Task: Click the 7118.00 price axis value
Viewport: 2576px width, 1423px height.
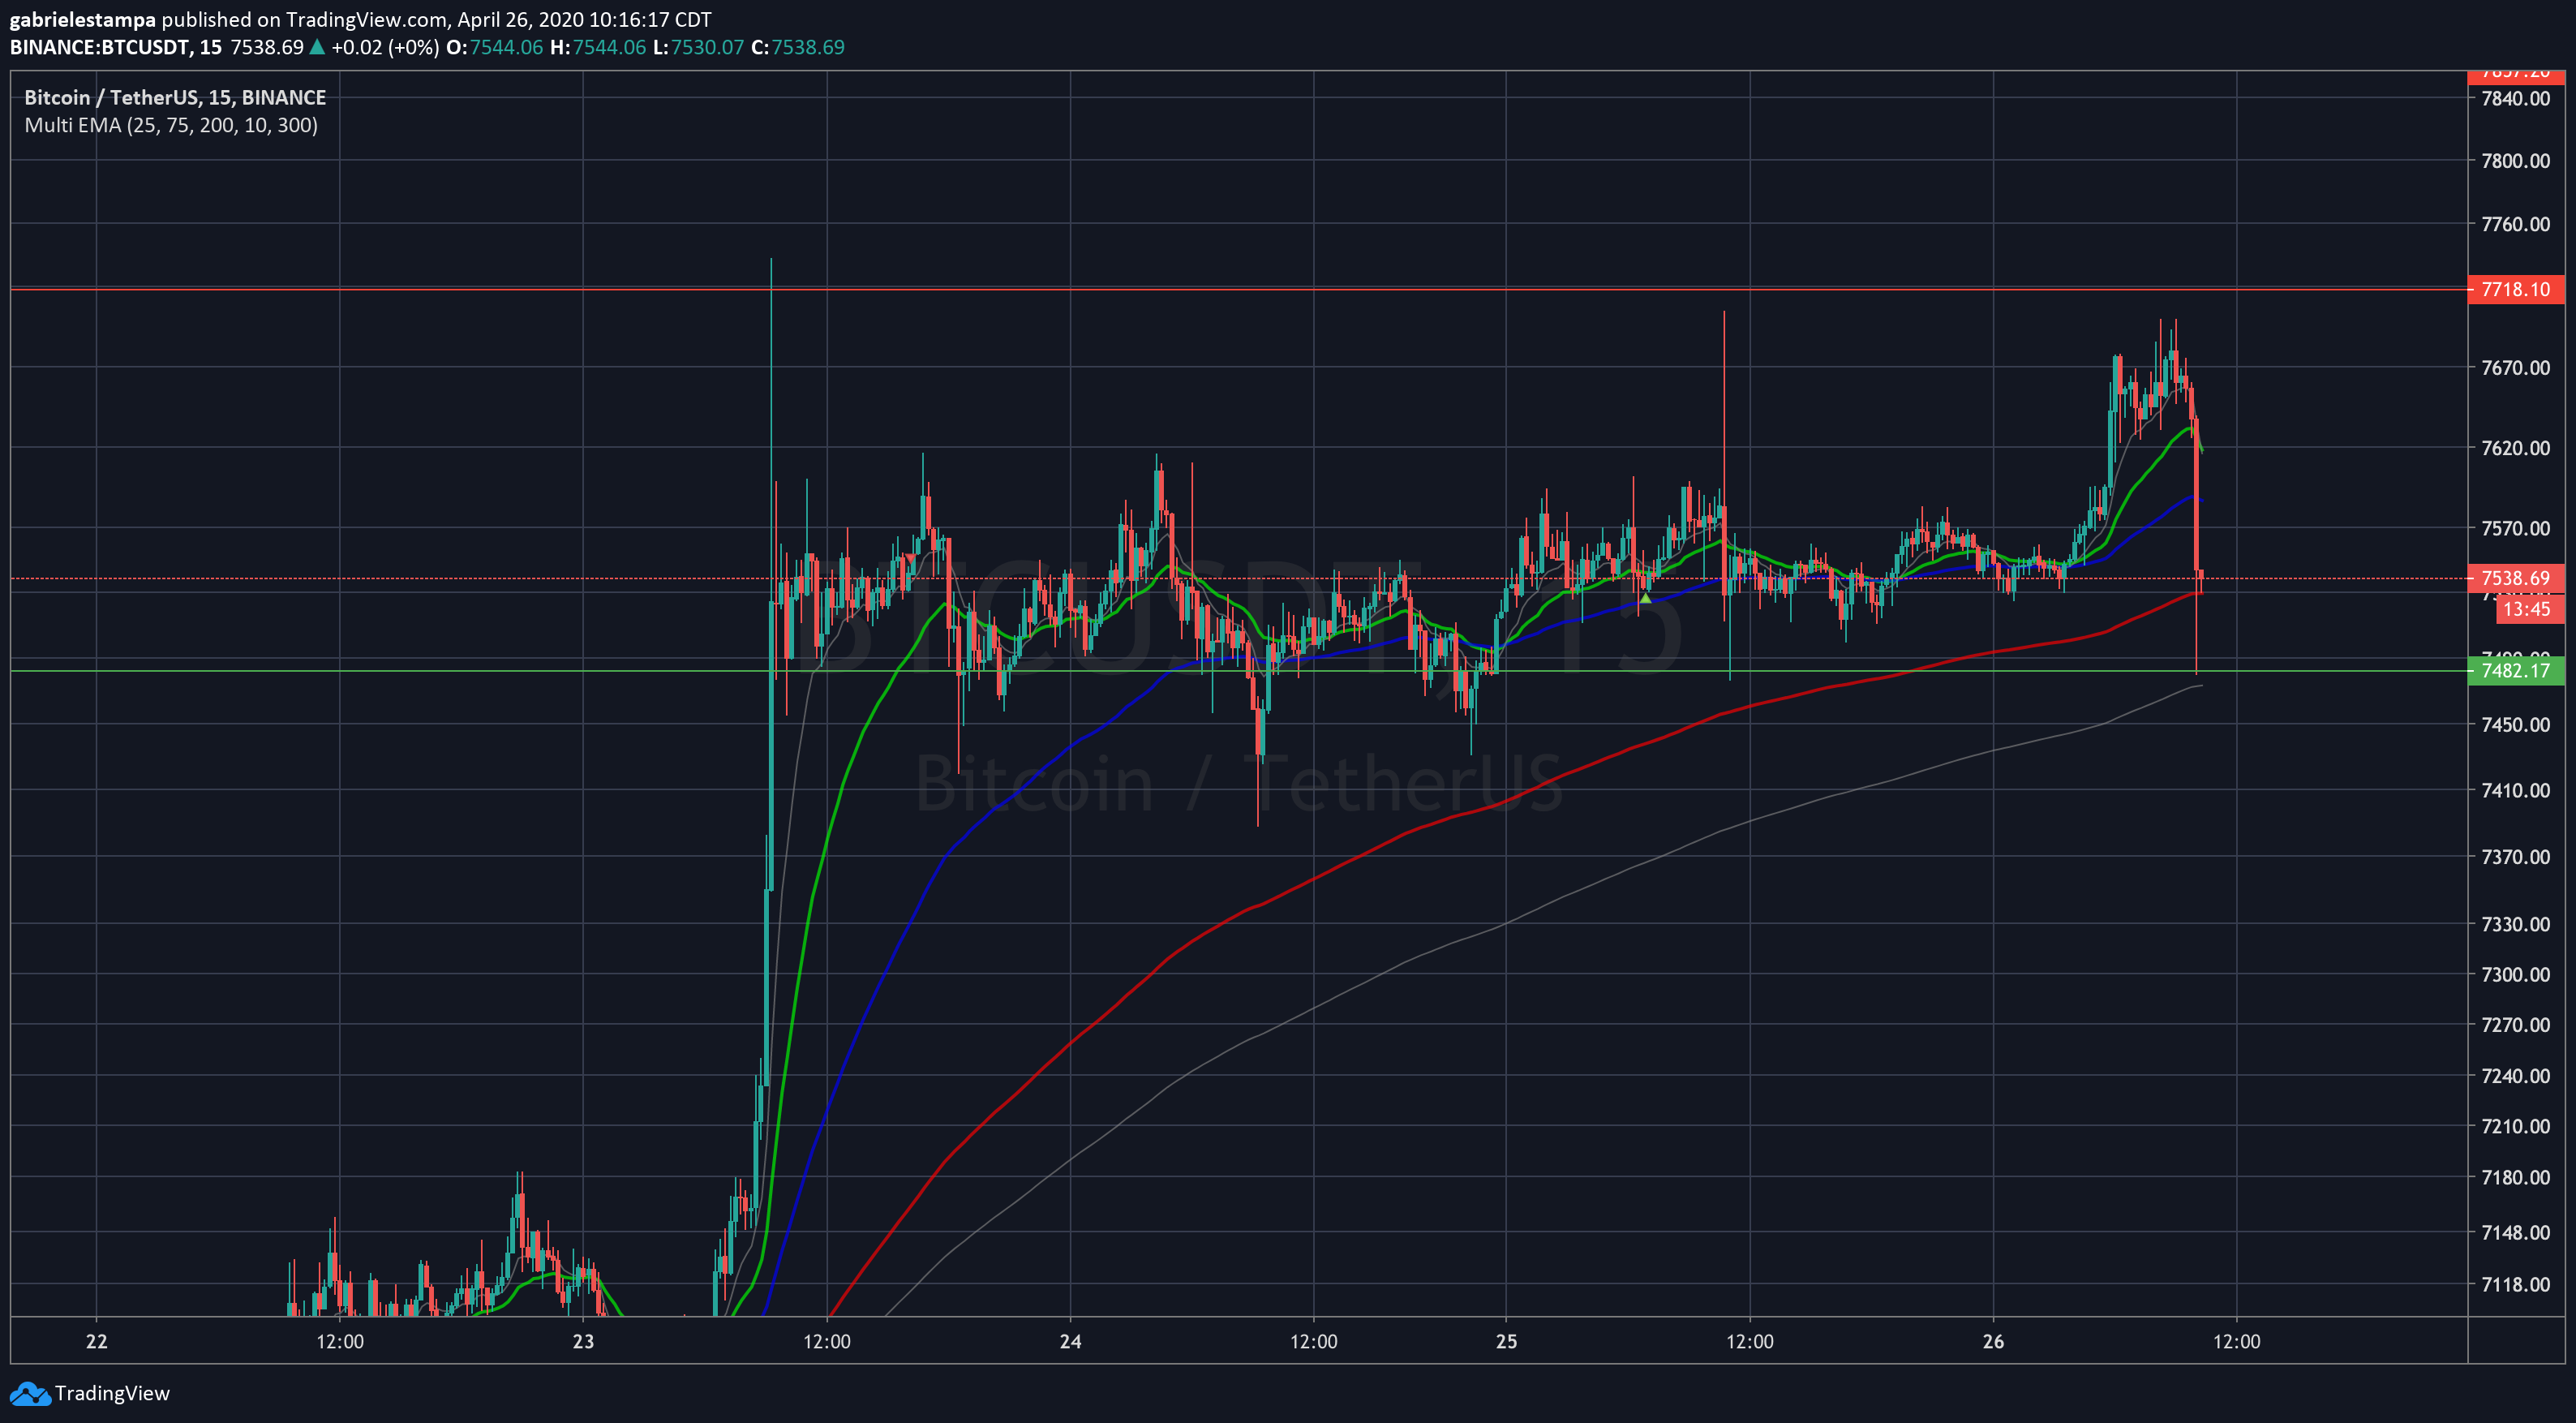Action: 2515,1284
